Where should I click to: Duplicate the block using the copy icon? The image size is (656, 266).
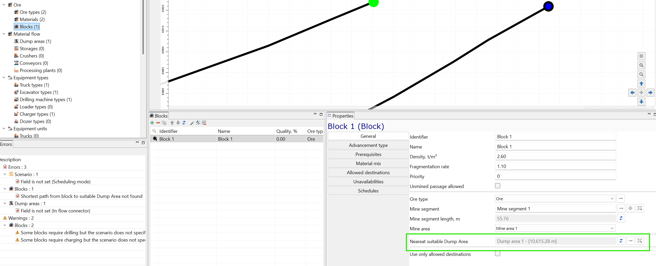(x=164, y=123)
